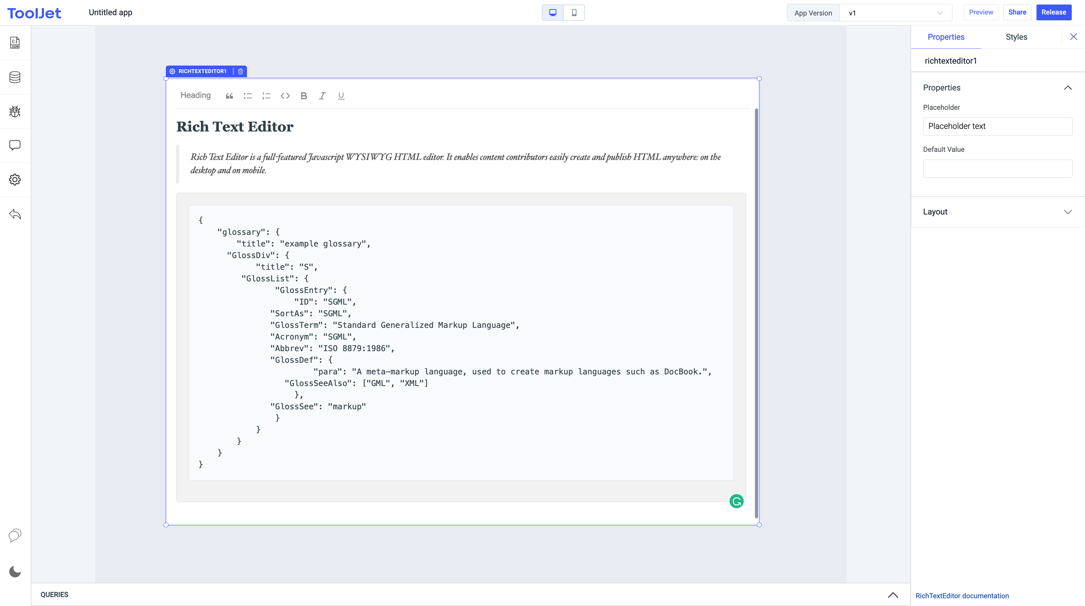
Task: Click the code block icon
Action: coord(285,96)
